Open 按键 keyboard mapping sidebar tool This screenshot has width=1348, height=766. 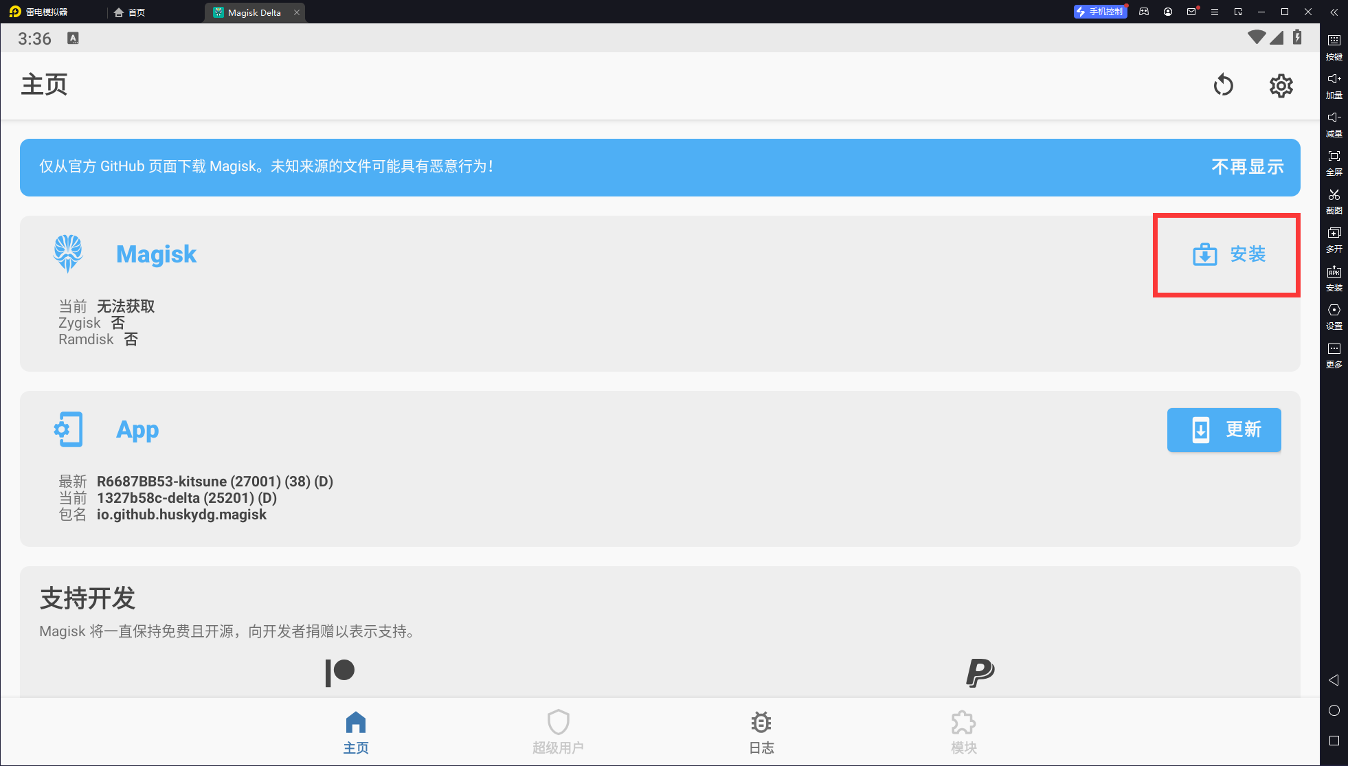(1334, 47)
